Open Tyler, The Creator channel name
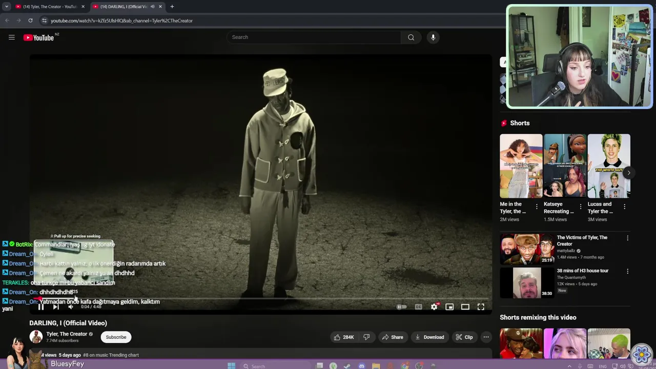Screen dimensions: 656x369 point(67,334)
